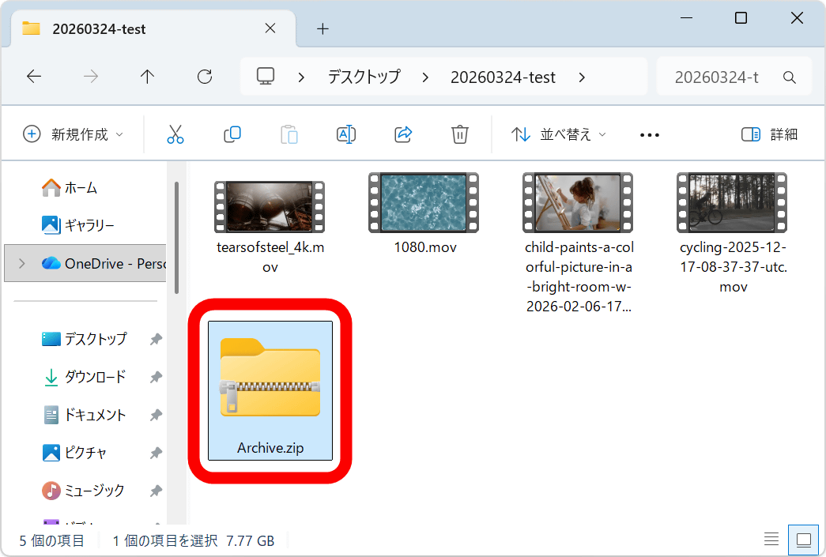Viewport: 826px width, 557px height.
Task: Click the 5 個の項目 status text
Action: pyautogui.click(x=51, y=540)
